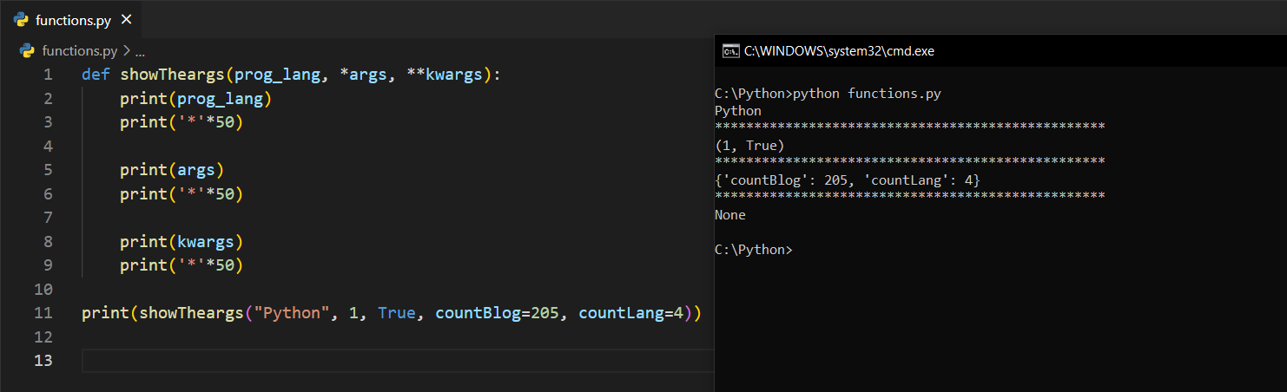Expand the breadcrumb ellipsis symbol list
1287x392 pixels.
coord(140,50)
